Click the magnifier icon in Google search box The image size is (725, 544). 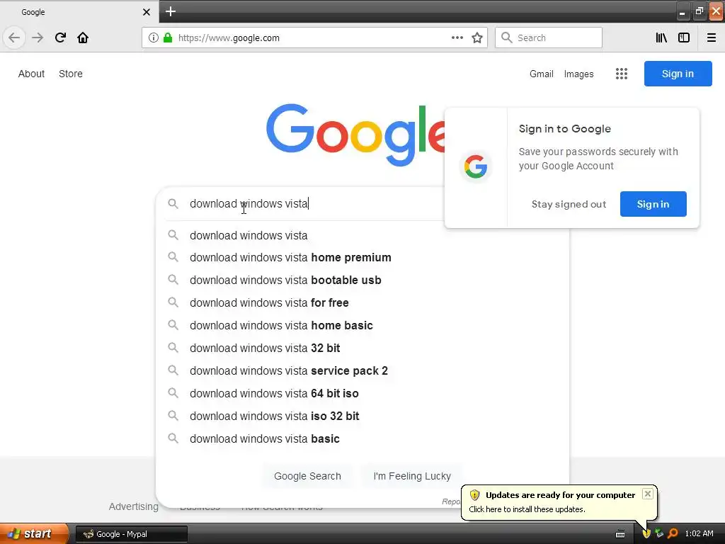[x=173, y=203]
